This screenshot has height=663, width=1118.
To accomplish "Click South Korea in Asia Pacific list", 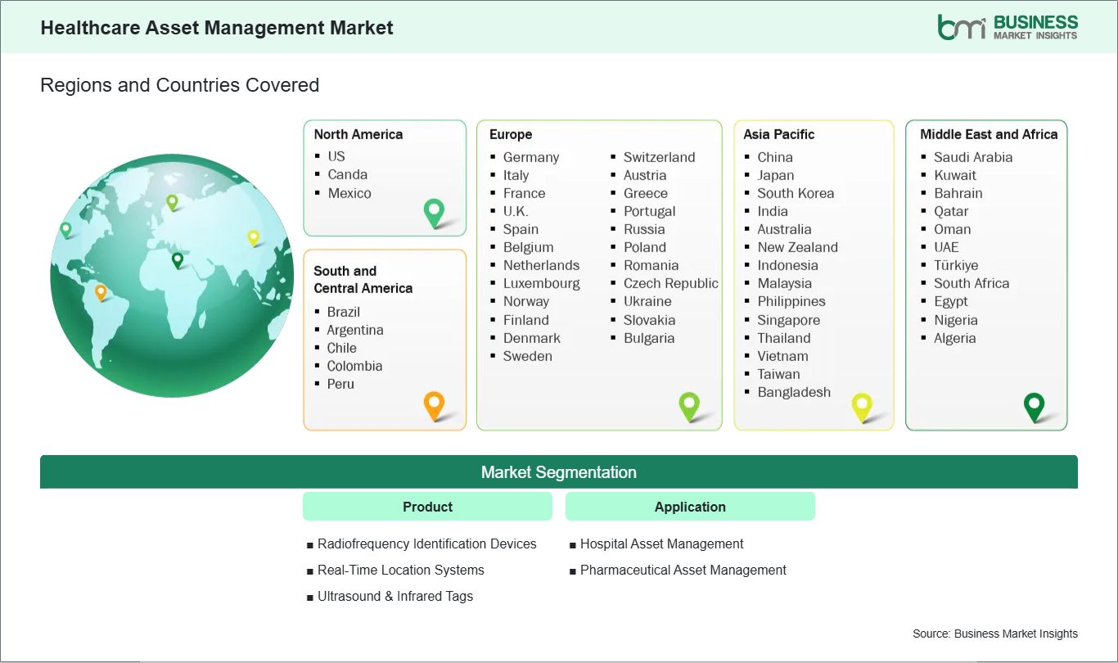I will coord(796,193).
